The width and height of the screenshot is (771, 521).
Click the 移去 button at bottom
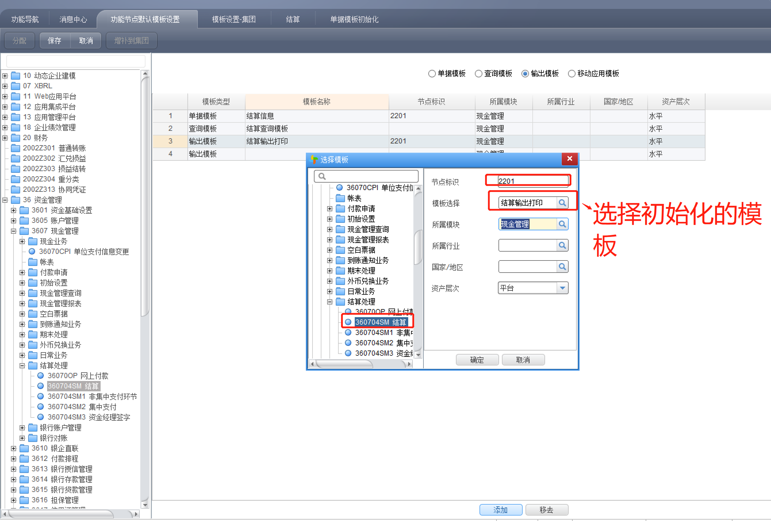pos(546,510)
